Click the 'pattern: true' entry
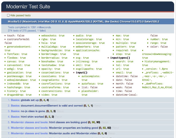This screenshot has width=176, height=138. 125,47
